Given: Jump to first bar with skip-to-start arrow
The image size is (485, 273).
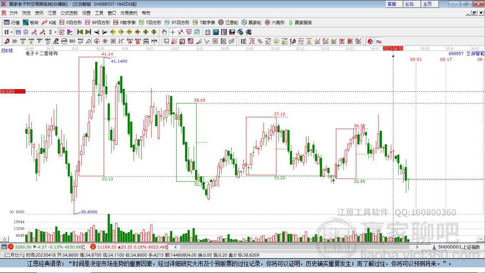Looking at the screenshot, I should pyautogui.click(x=80, y=32).
